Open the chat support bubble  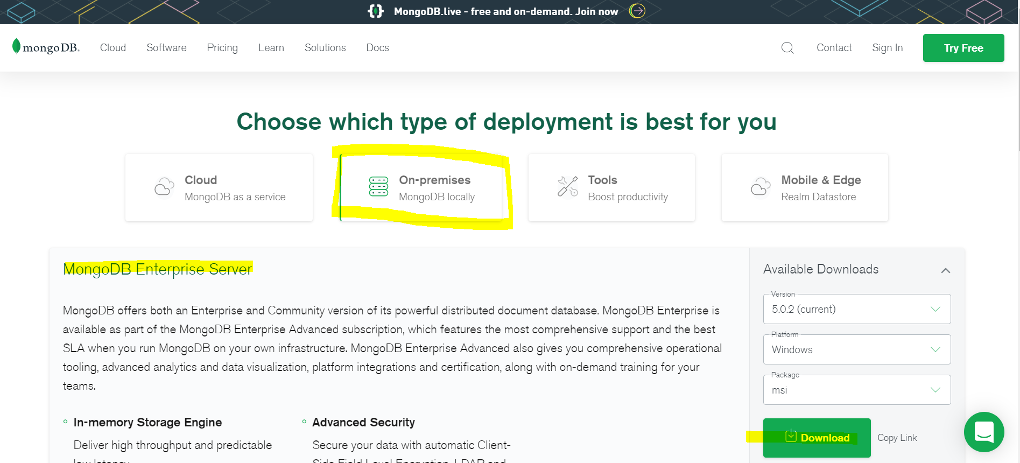tap(984, 432)
